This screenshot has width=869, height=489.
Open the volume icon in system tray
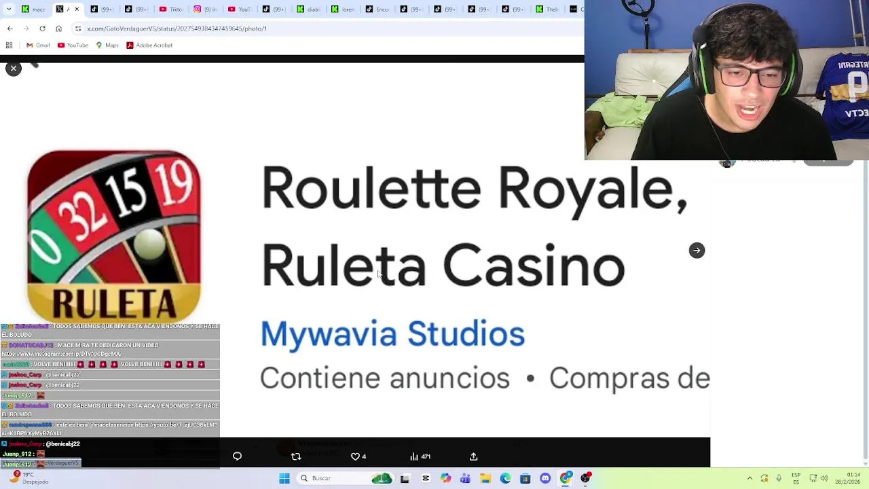tap(824, 478)
